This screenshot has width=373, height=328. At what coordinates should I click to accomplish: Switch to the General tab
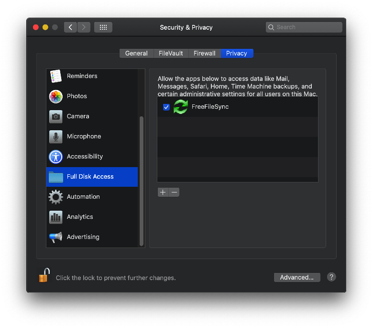[137, 53]
